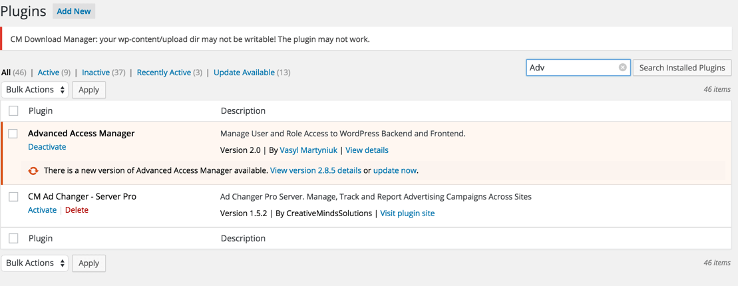Screen dimensions: 738x286
Task: Activate the CM Ad Changer plugin
Action: (42, 210)
